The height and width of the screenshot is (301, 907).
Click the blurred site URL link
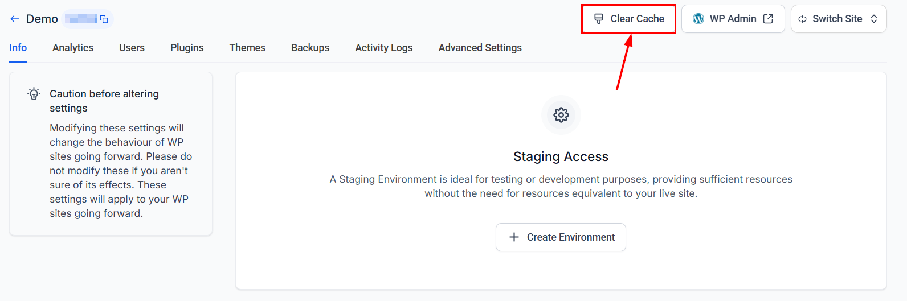point(80,19)
